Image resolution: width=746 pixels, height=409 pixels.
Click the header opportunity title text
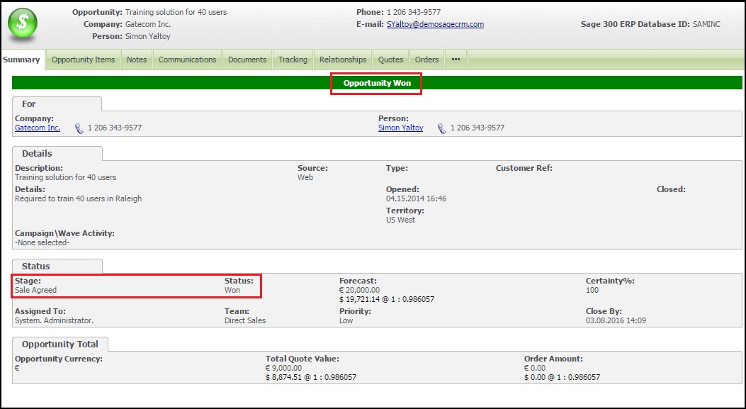pyautogui.click(x=176, y=12)
